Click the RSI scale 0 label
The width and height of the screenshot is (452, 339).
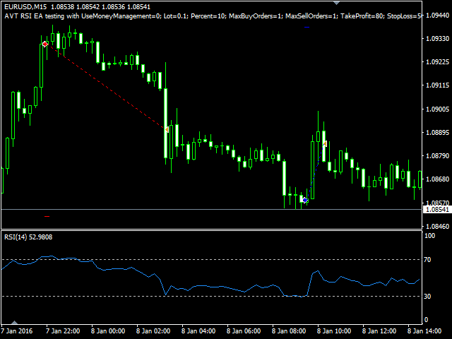pyautogui.click(x=426, y=320)
